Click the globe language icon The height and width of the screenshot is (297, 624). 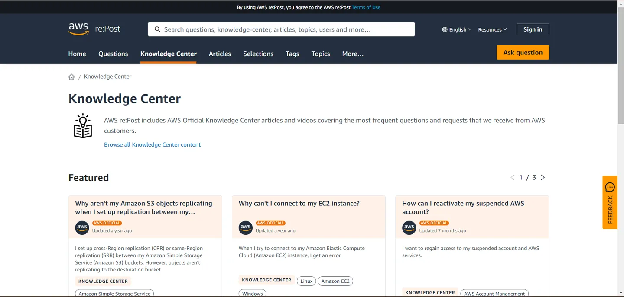point(445,29)
